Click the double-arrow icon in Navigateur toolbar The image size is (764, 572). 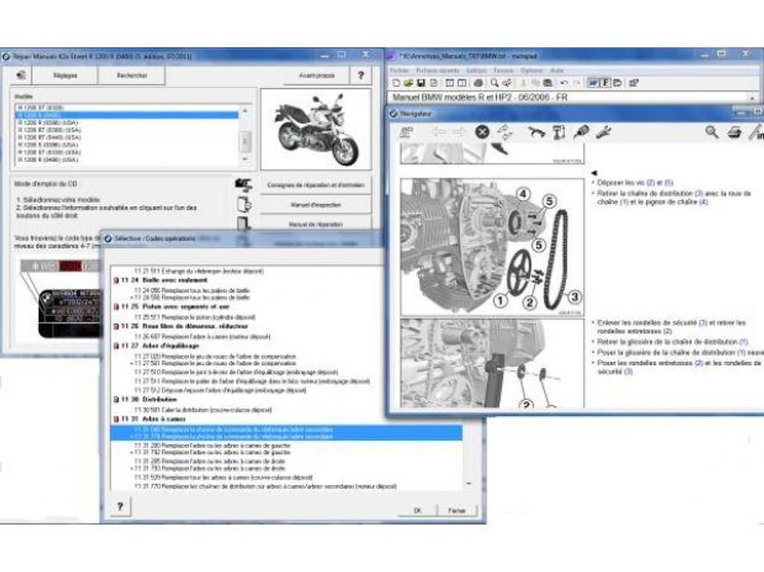pyautogui.click(x=505, y=131)
